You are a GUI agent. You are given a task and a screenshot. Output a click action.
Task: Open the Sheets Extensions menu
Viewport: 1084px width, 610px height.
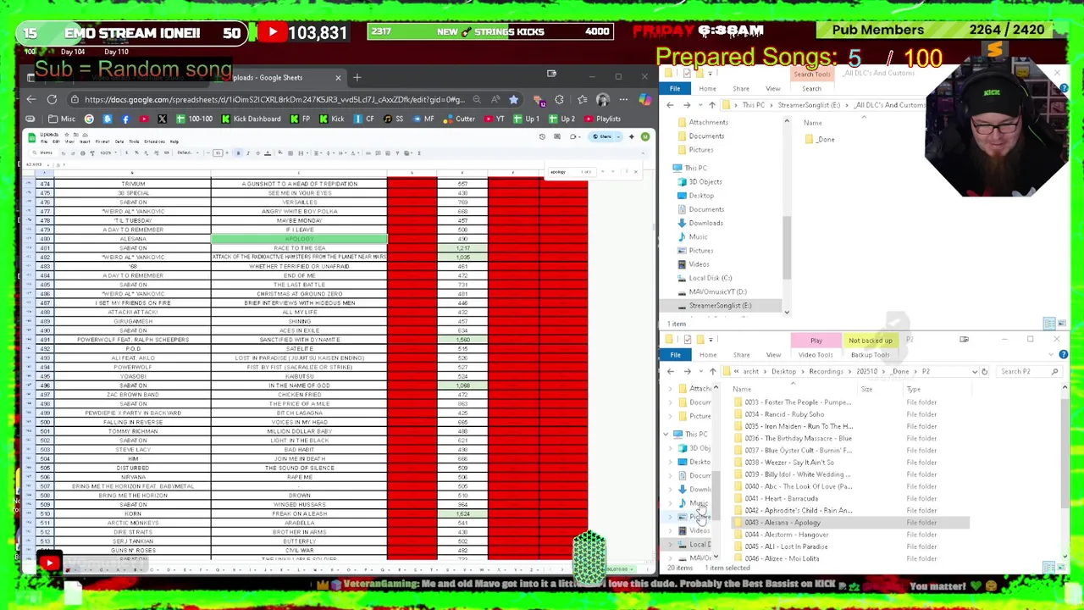point(155,141)
